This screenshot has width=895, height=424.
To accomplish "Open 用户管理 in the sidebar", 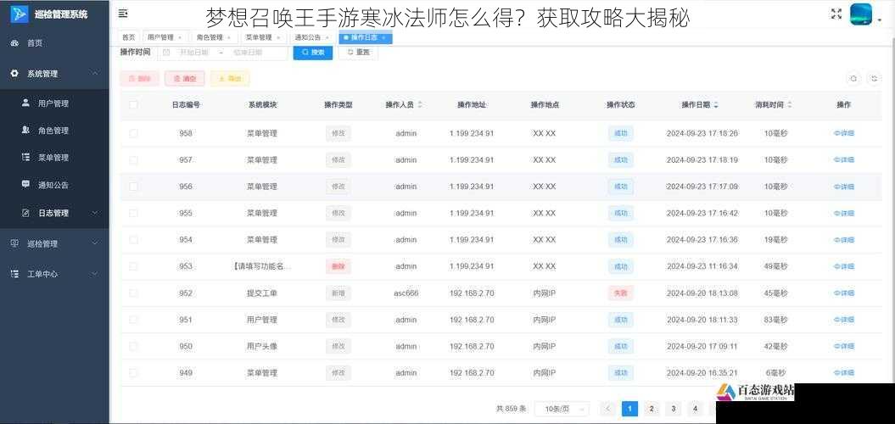I will coord(53,103).
